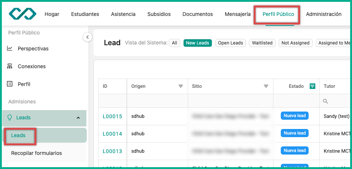Switch to the Waitlisted view chip

tap(262, 43)
